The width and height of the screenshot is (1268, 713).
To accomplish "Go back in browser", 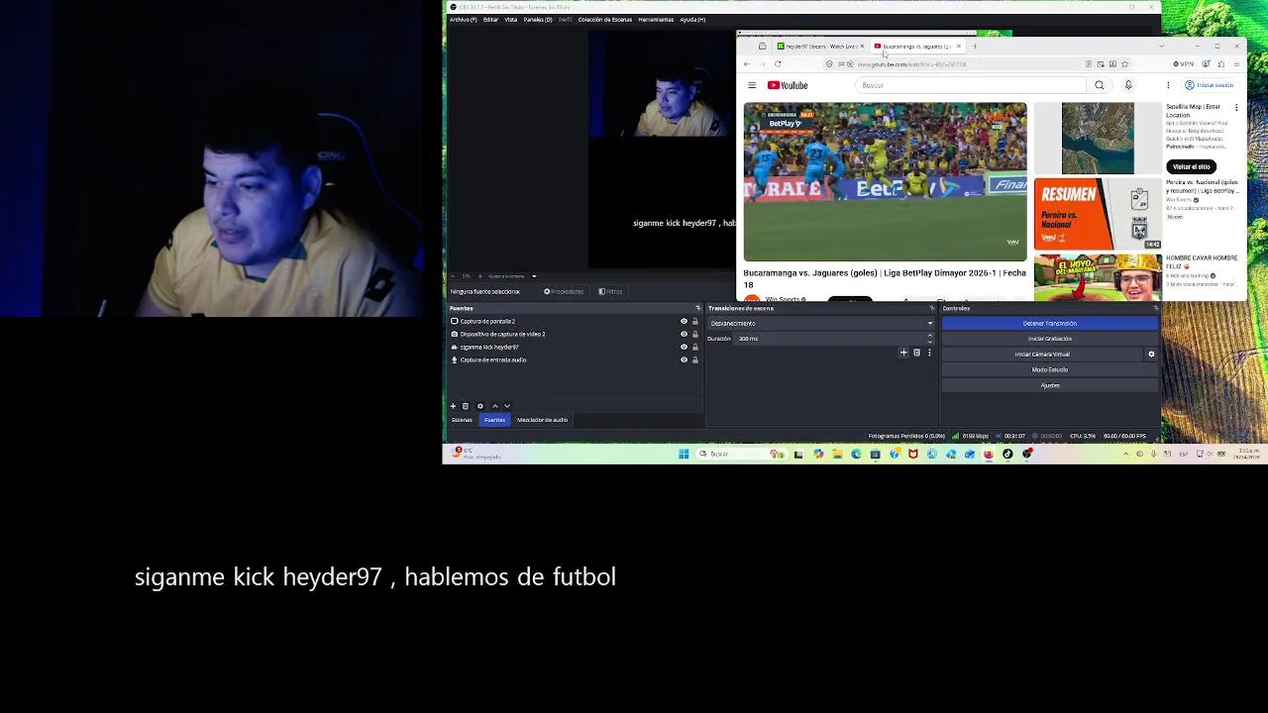I will (x=747, y=64).
